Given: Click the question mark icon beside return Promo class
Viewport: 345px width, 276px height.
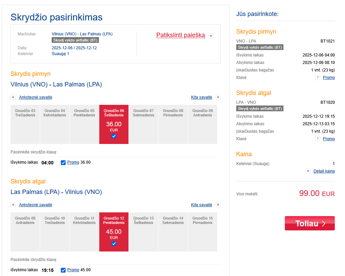Looking at the screenshot, I should (317, 139).
